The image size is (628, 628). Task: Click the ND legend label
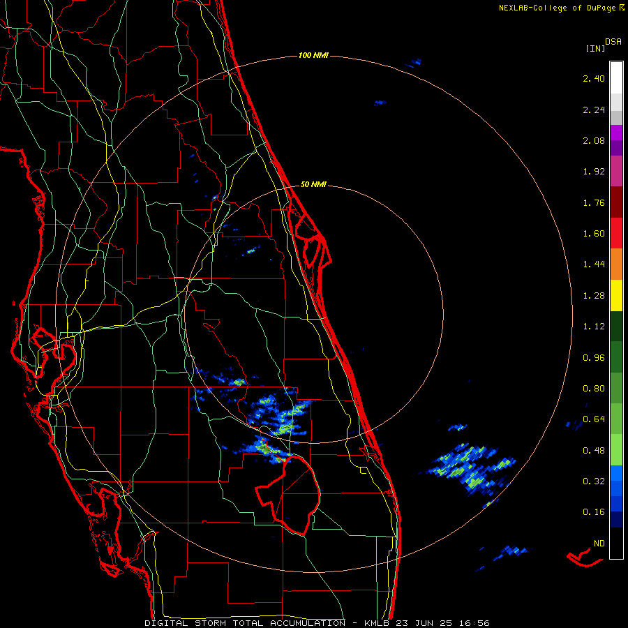(599, 544)
